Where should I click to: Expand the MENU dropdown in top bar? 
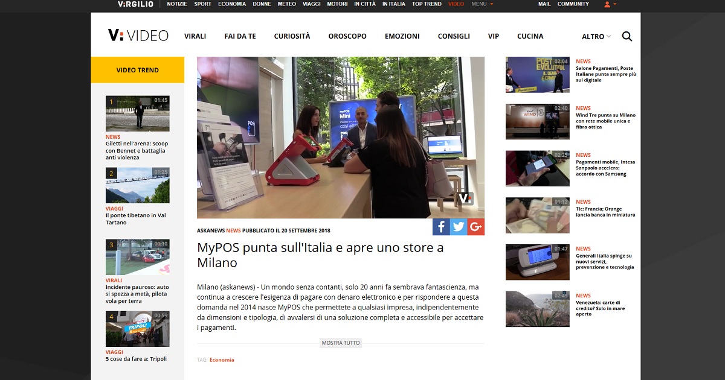[482, 4]
